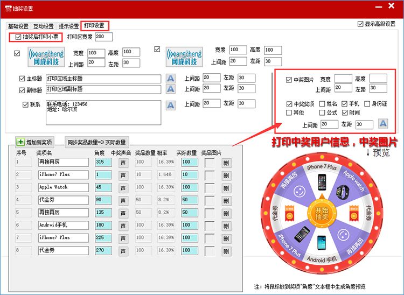Screen dimensions: 404x295
Task: Click the font icon in 中奖奖项 panel
Action: coord(383,124)
